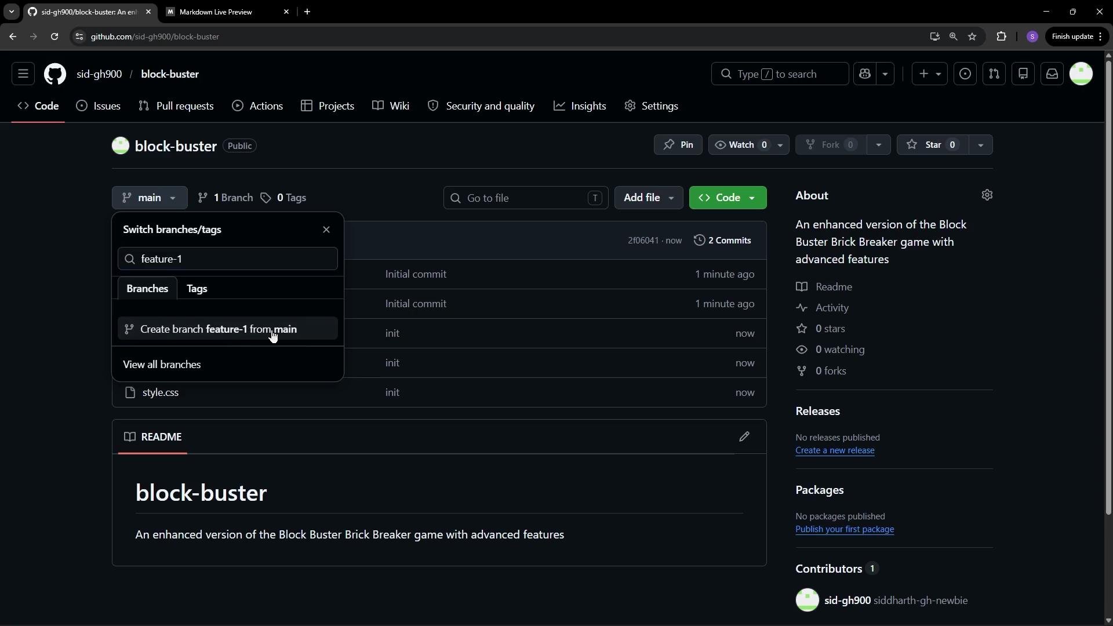Select the Tags tab in the popup

[x=197, y=289]
